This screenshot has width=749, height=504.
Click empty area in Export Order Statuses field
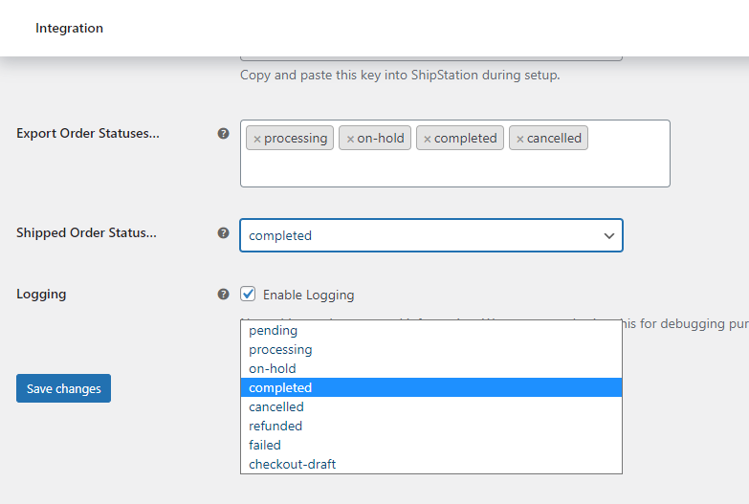coord(454,169)
